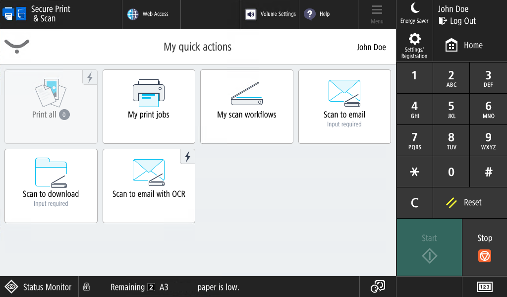The image size is (507, 297).
Task: Start Scan to download action
Action: click(51, 186)
